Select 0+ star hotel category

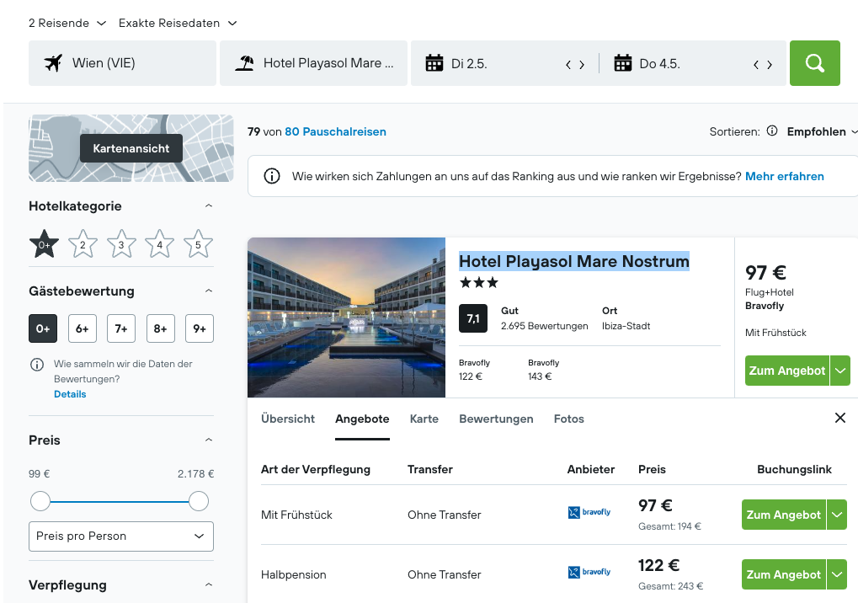coord(44,244)
